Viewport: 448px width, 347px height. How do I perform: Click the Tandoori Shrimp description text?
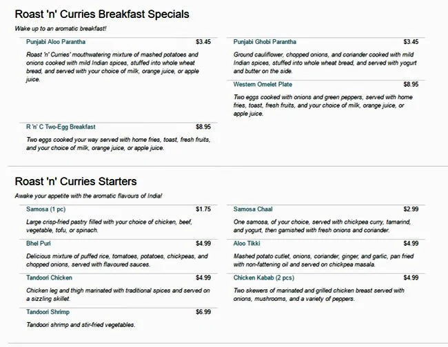tap(81, 325)
